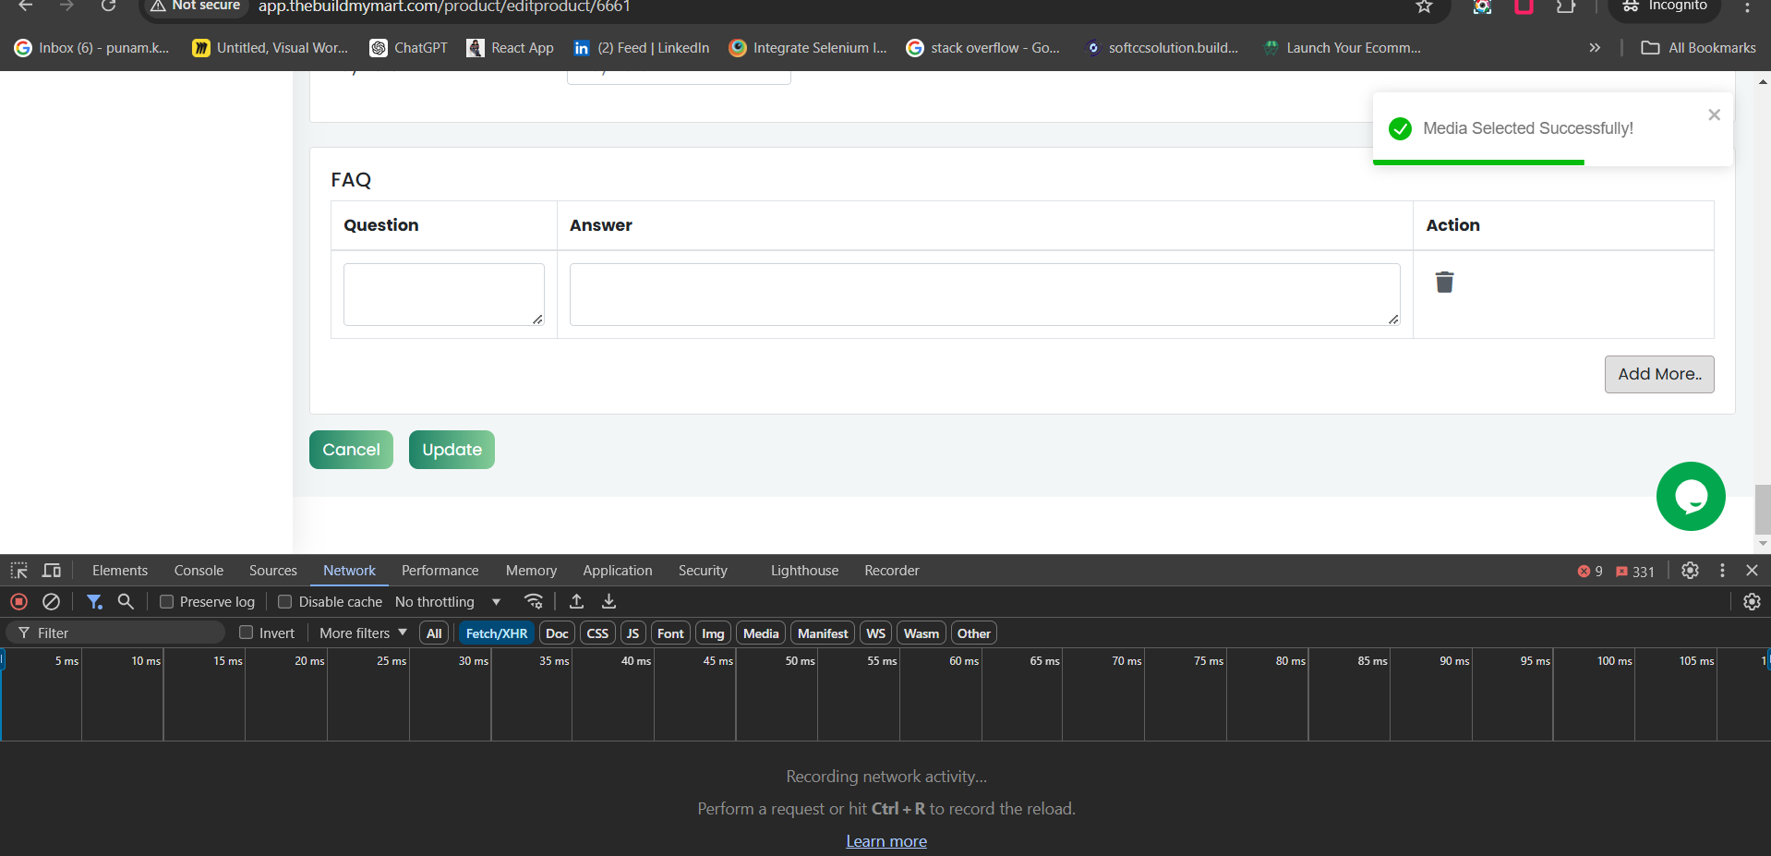Delete the FAQ row with trash icon

(1444, 282)
